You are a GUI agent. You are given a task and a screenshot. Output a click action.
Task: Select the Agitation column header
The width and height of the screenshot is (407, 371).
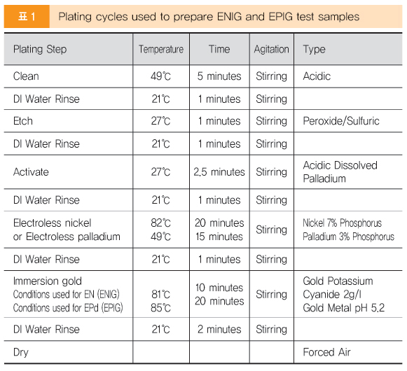[272, 49]
